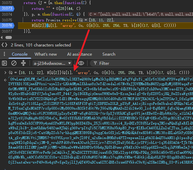Click the funnel filter icon
The width and height of the screenshot is (193, 170).
(95, 63)
